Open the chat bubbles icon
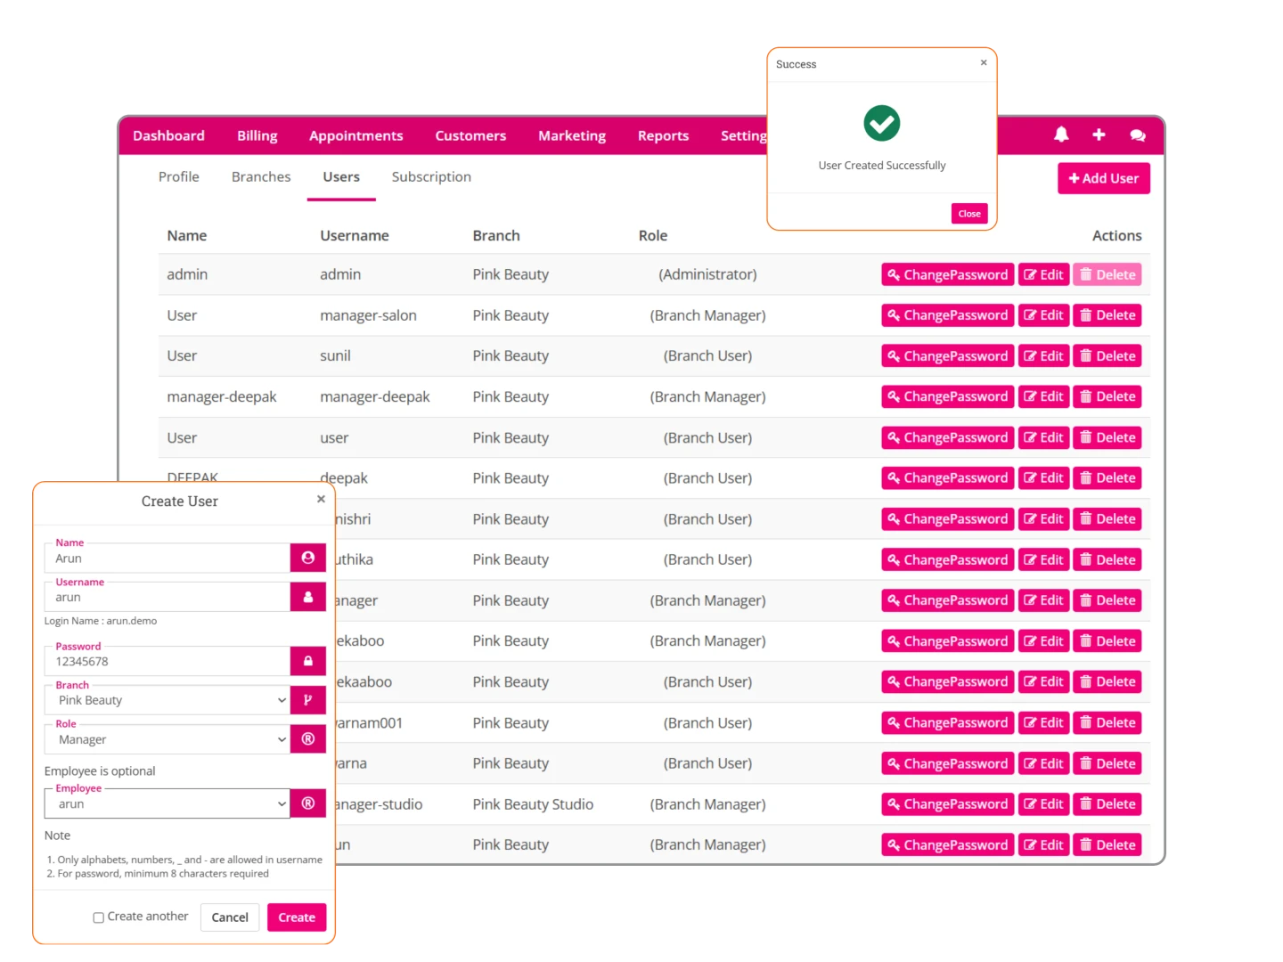Viewport: 1283px width, 962px height. pos(1138,135)
